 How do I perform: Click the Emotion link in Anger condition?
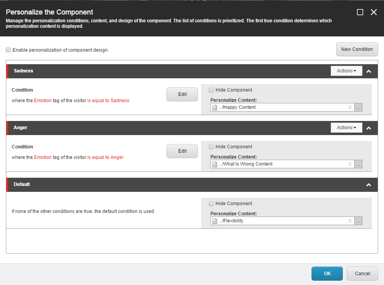coord(43,157)
